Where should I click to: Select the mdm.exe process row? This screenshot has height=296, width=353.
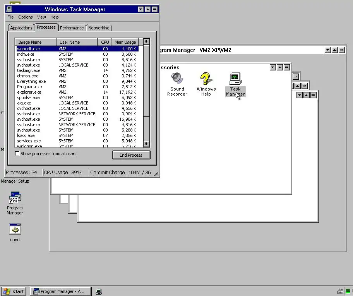tap(77, 54)
